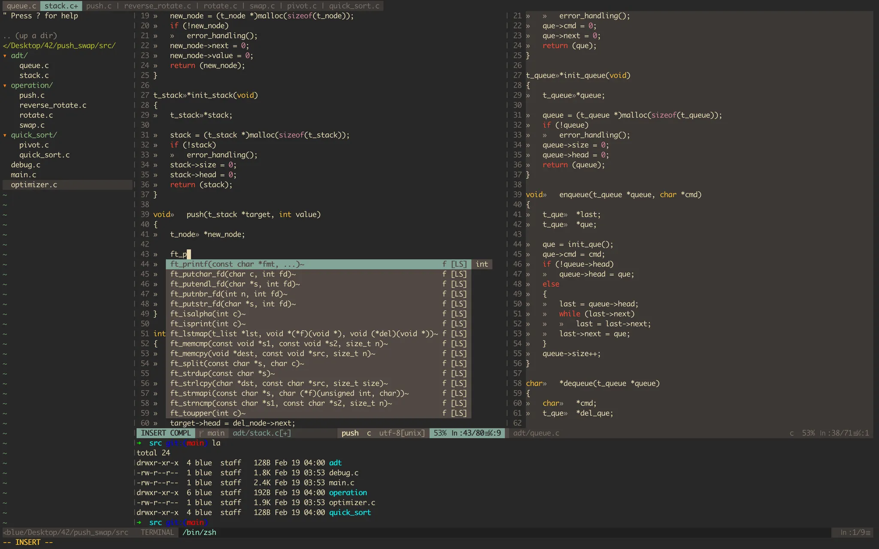Go up a dir in NERDTree
Image resolution: width=879 pixels, height=549 pixels.
click(x=30, y=36)
